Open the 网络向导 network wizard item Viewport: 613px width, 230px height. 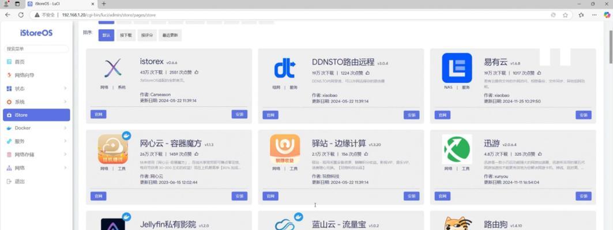36,75
